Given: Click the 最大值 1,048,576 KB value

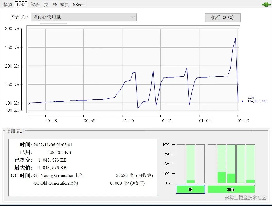Looking at the screenshot, I should (x=52, y=168).
